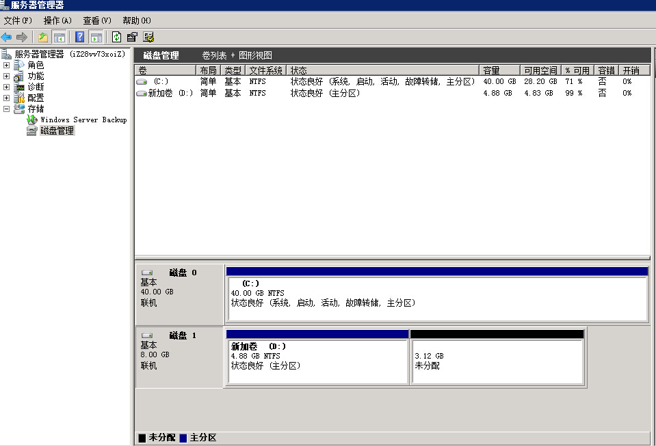Expand the 角色 tree node
The height and width of the screenshot is (446, 656).
7,65
